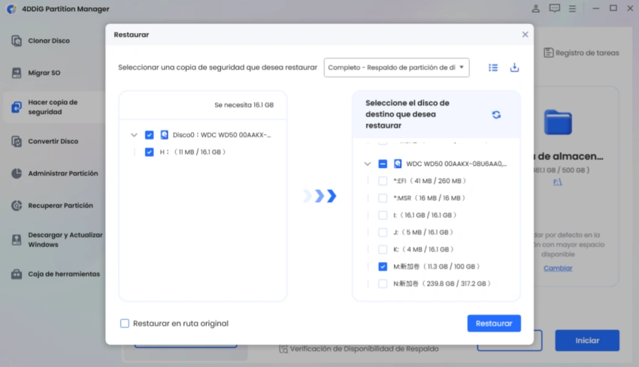Click the Administrar Partición pie icon
The height and width of the screenshot is (367, 639).
pos(17,173)
